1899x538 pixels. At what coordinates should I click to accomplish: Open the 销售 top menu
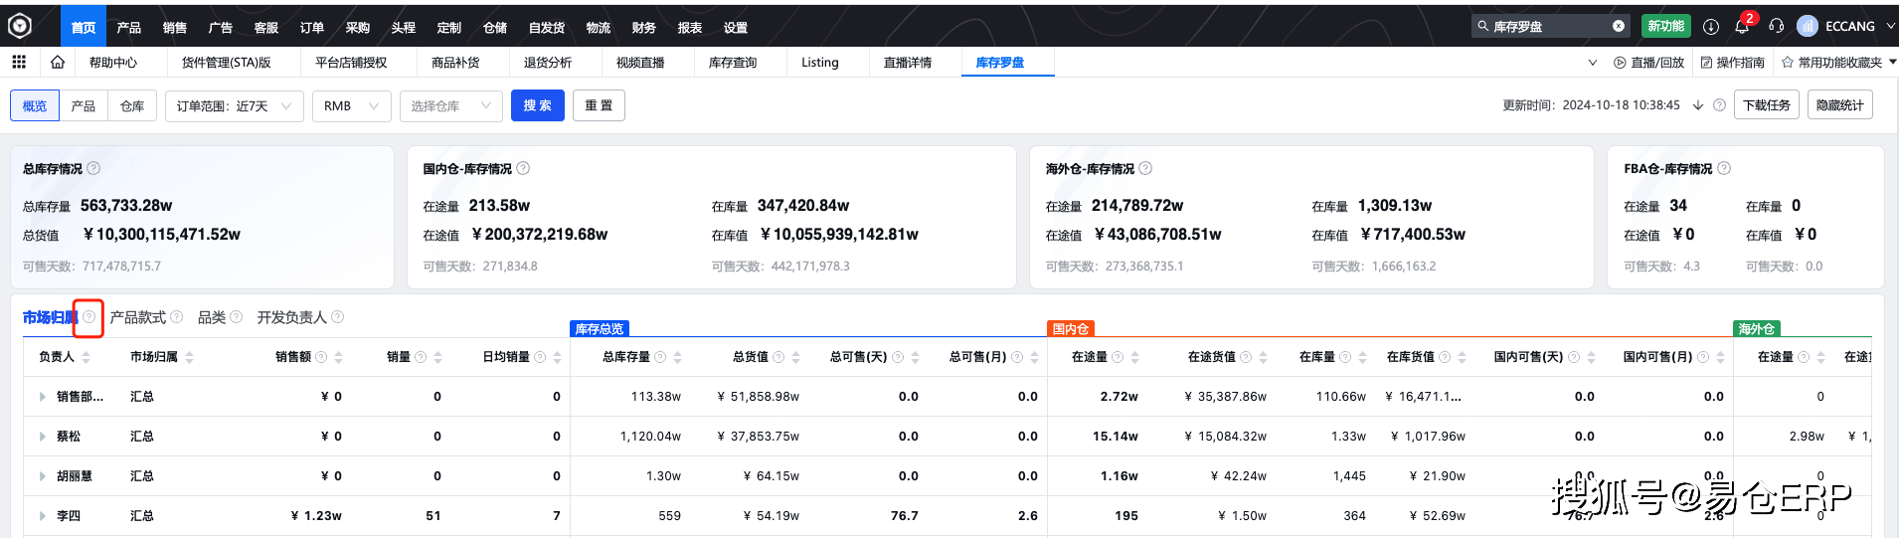[x=175, y=27]
